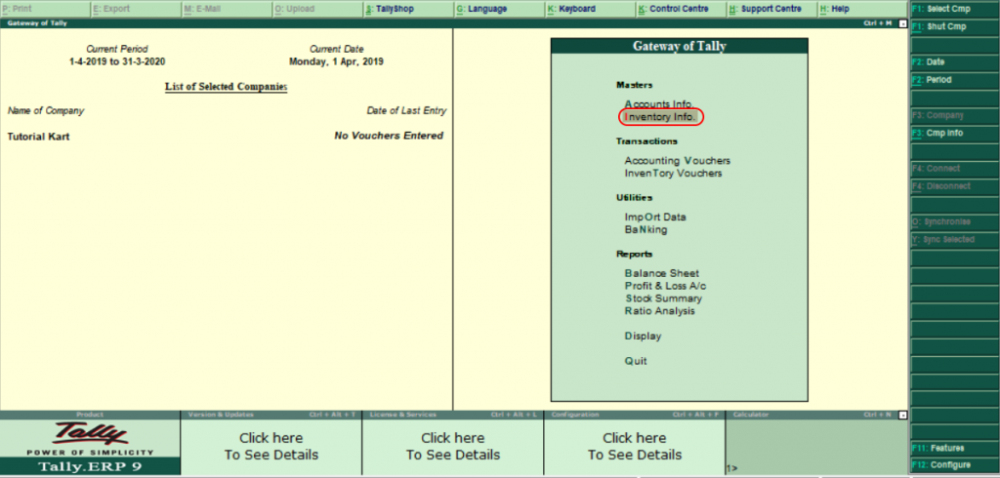Open the Keyboard option
Viewport: 1000px width, 478px height.
click(x=591, y=9)
